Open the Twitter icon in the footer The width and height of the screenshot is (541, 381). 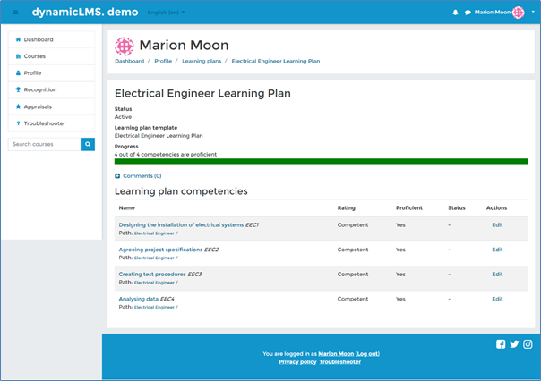pyautogui.click(x=514, y=344)
